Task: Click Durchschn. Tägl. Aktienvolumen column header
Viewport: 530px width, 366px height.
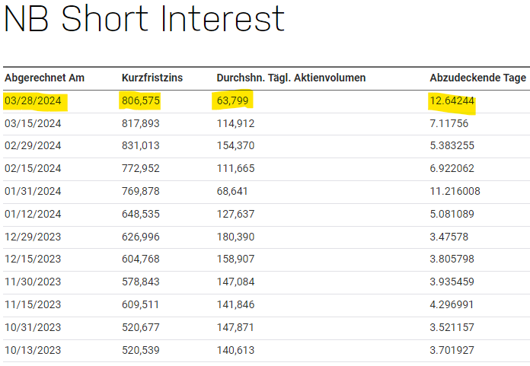Action: coord(291,78)
